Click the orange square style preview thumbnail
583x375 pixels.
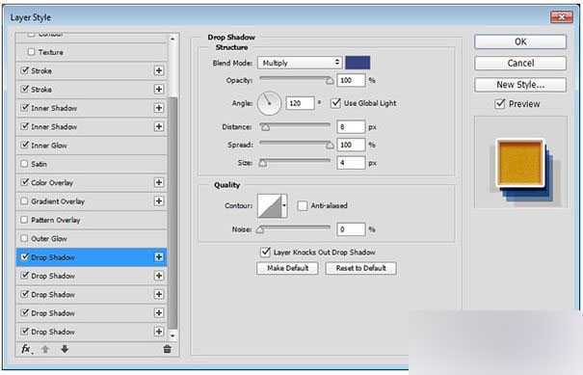click(520, 163)
